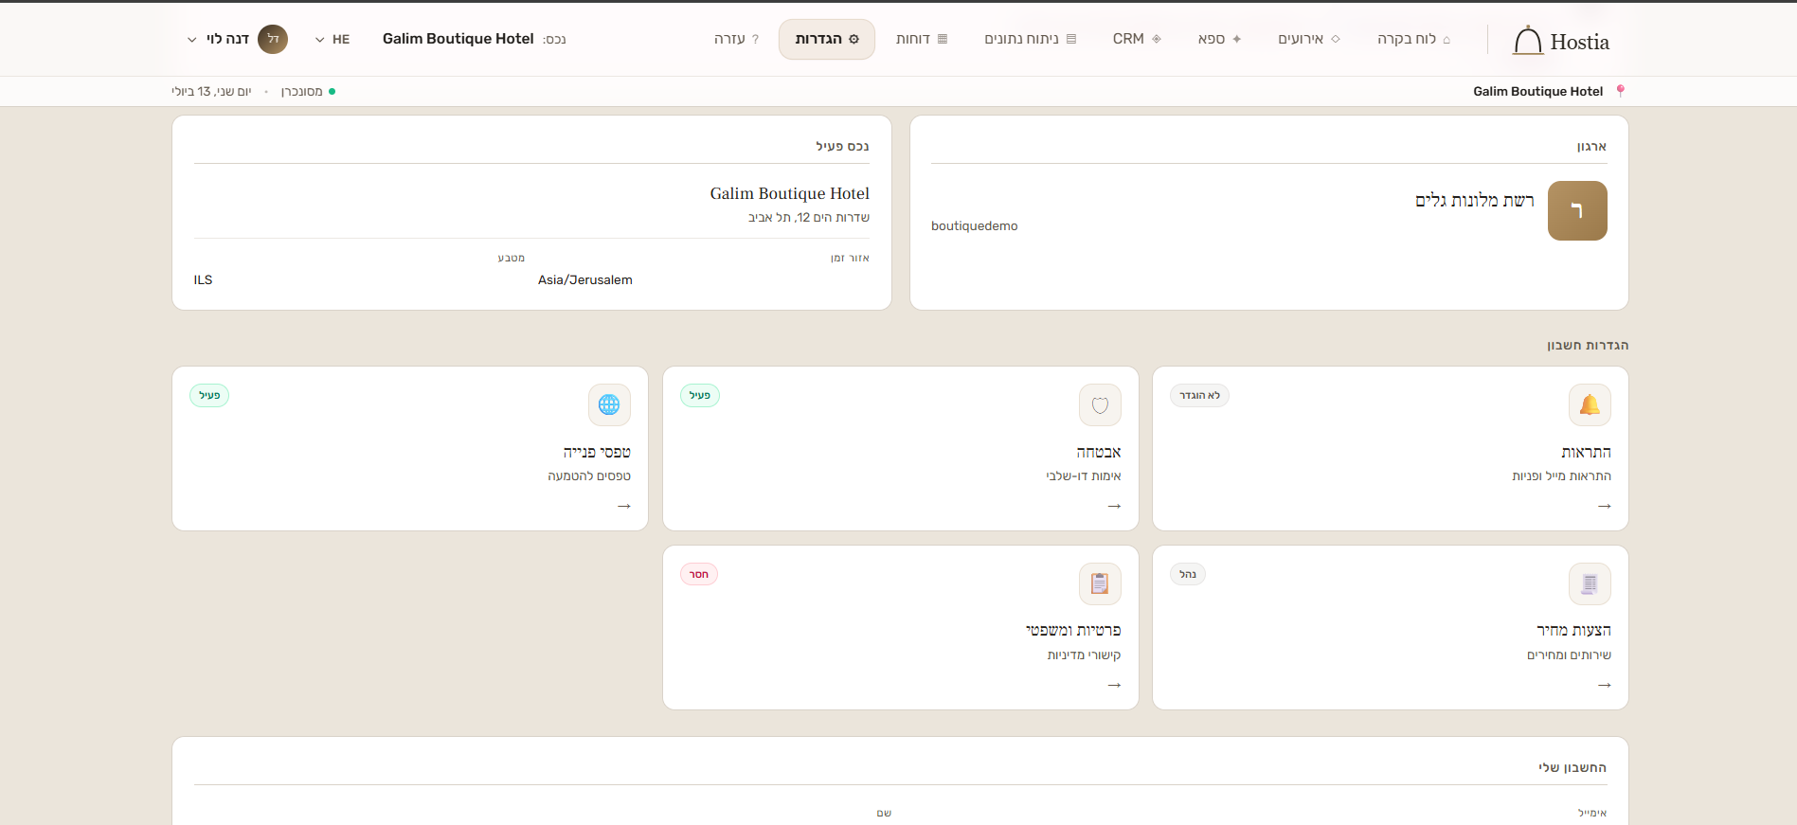Click the טפסים להטמעה subtitle
The image size is (1797, 825).
589,476
